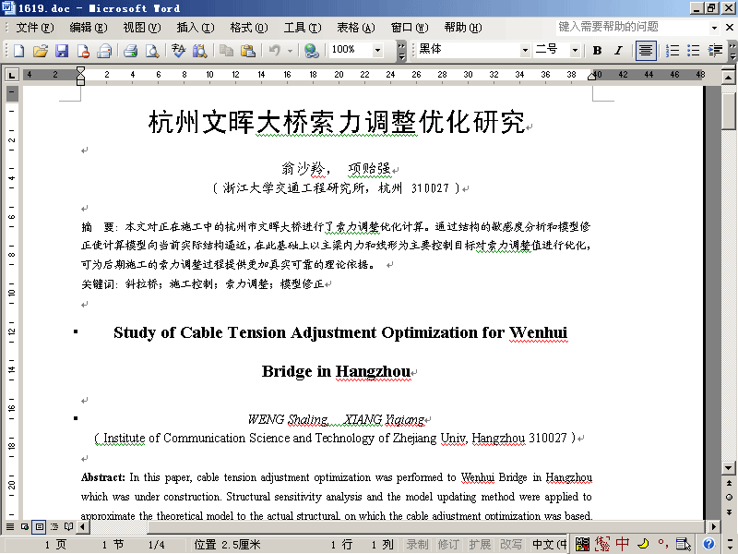Expand Formatting toolbar options chevron
Image resolution: width=738 pixels, height=554 pixels.
pos(732,50)
